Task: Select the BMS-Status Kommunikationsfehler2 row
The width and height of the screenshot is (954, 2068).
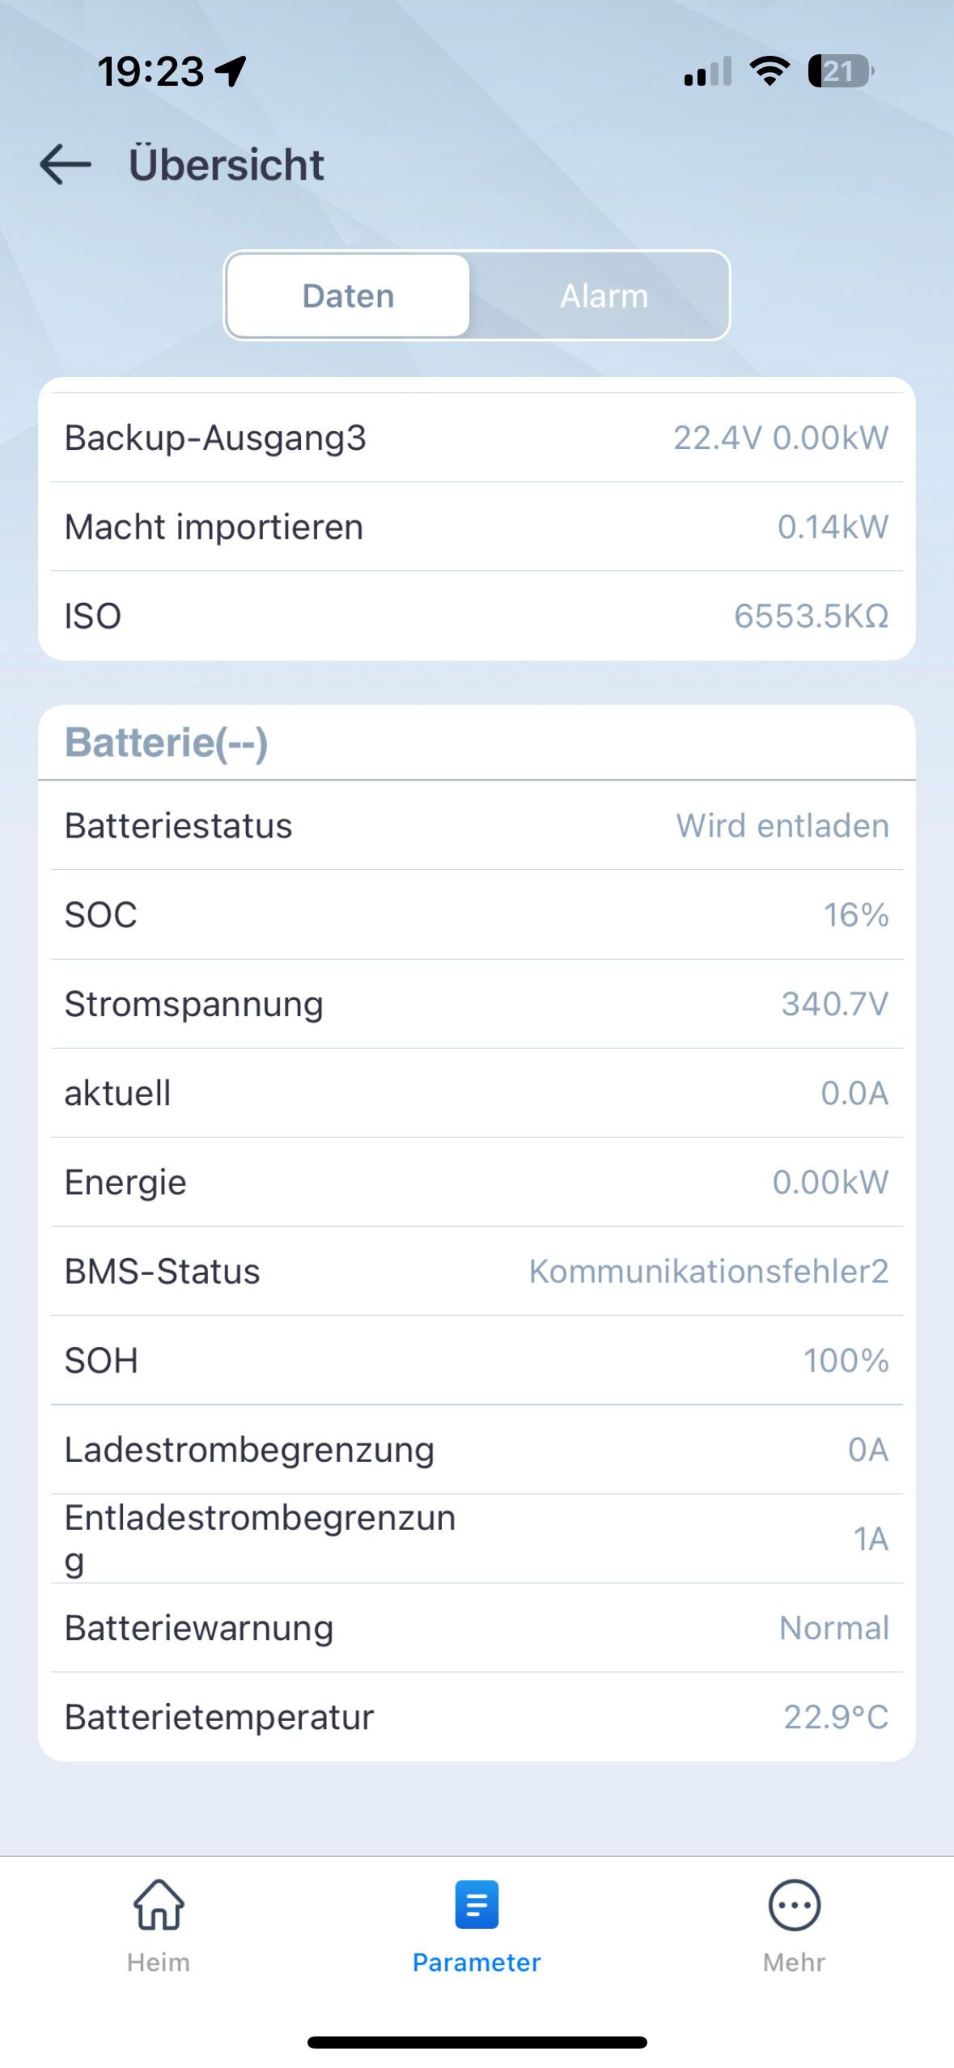Action: (x=477, y=1271)
